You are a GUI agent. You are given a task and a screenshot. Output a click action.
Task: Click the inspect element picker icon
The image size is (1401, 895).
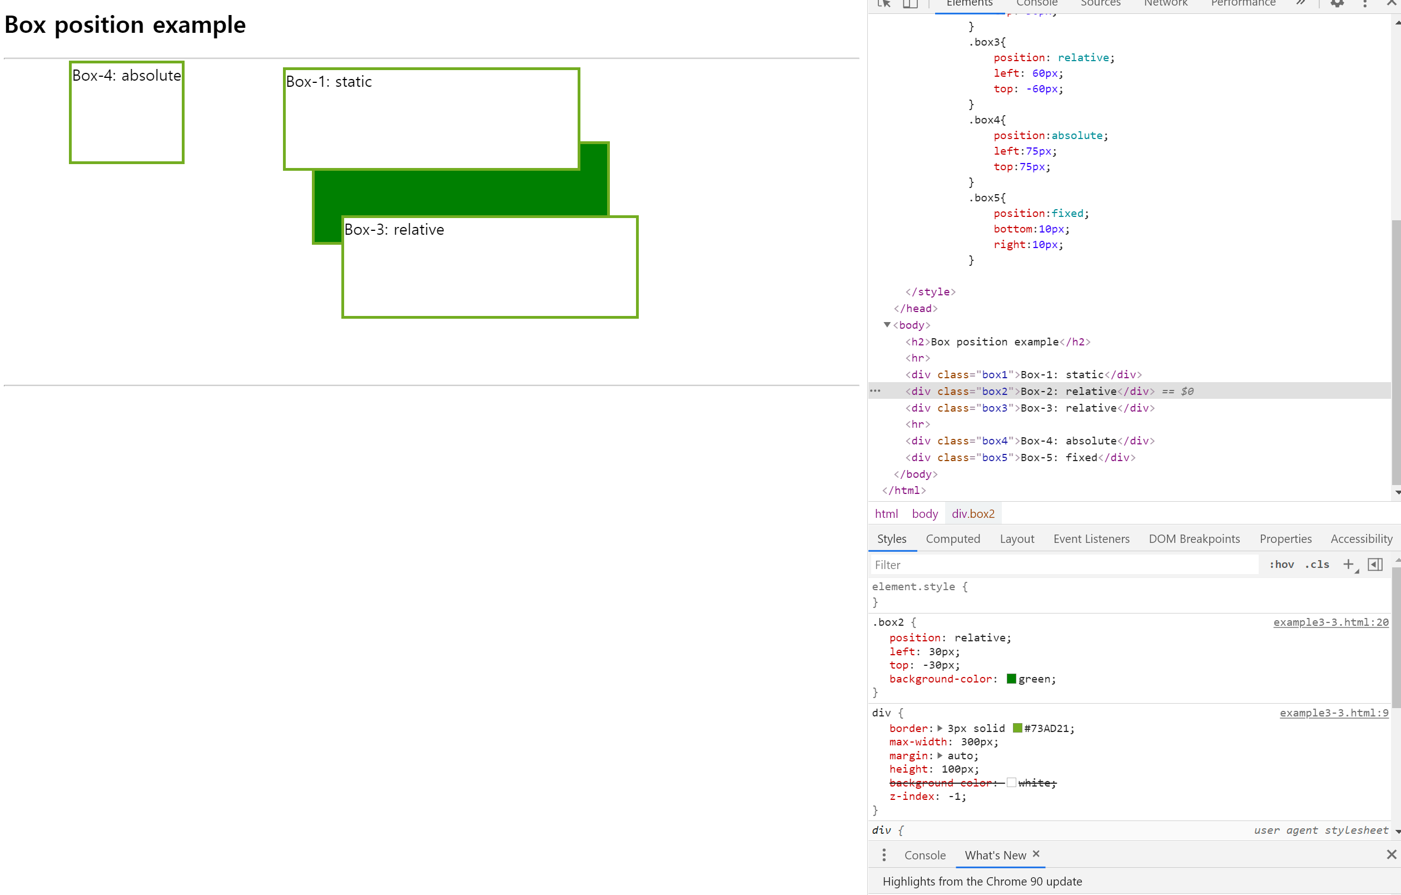pos(884,3)
